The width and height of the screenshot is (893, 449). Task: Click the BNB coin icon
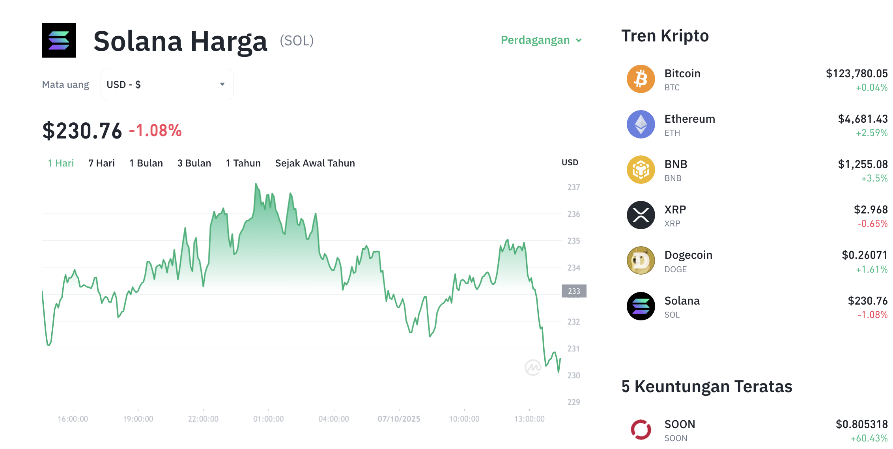pos(641,170)
